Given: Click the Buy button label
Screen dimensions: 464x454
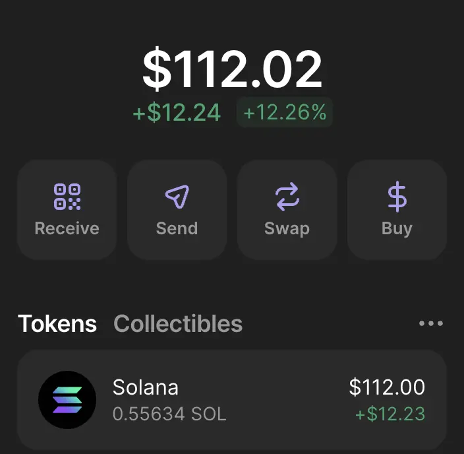Looking at the screenshot, I should click(397, 229).
